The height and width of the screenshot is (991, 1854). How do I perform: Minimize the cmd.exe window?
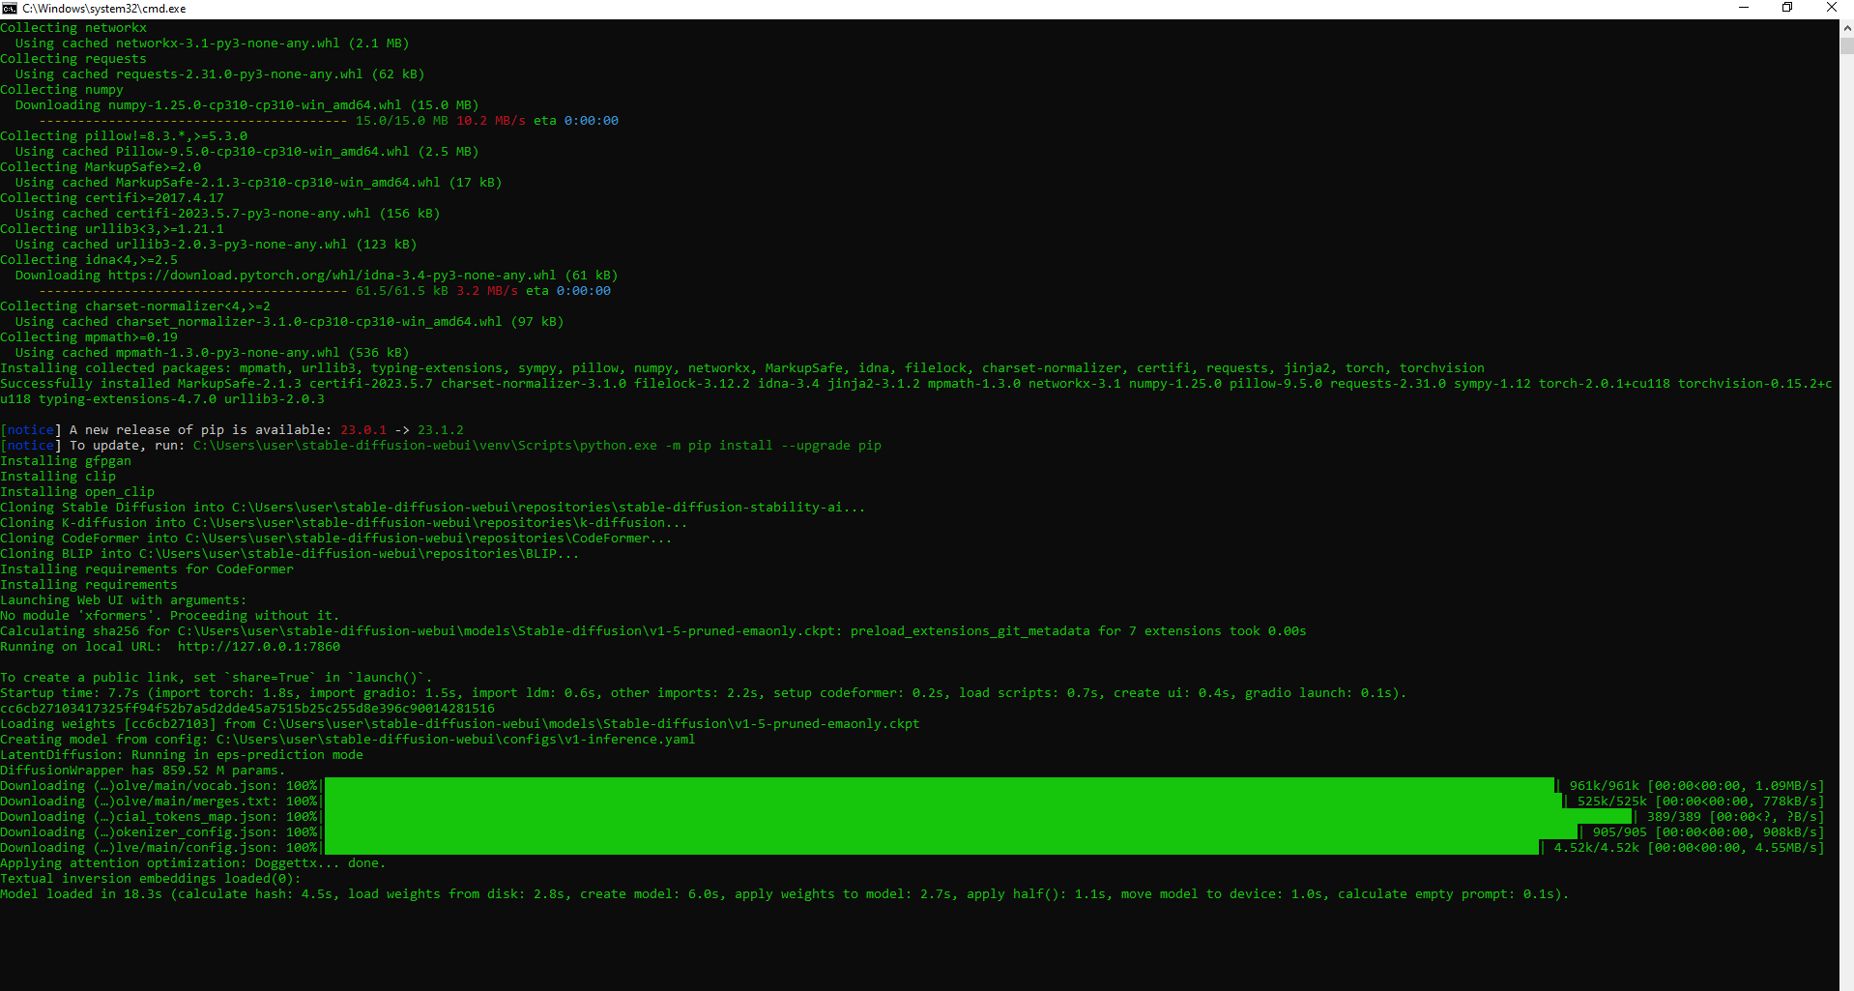[1744, 8]
